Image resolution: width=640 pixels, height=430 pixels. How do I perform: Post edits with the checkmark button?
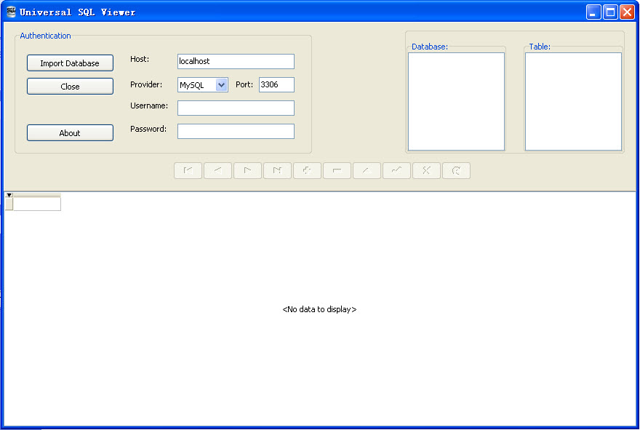[x=397, y=170]
